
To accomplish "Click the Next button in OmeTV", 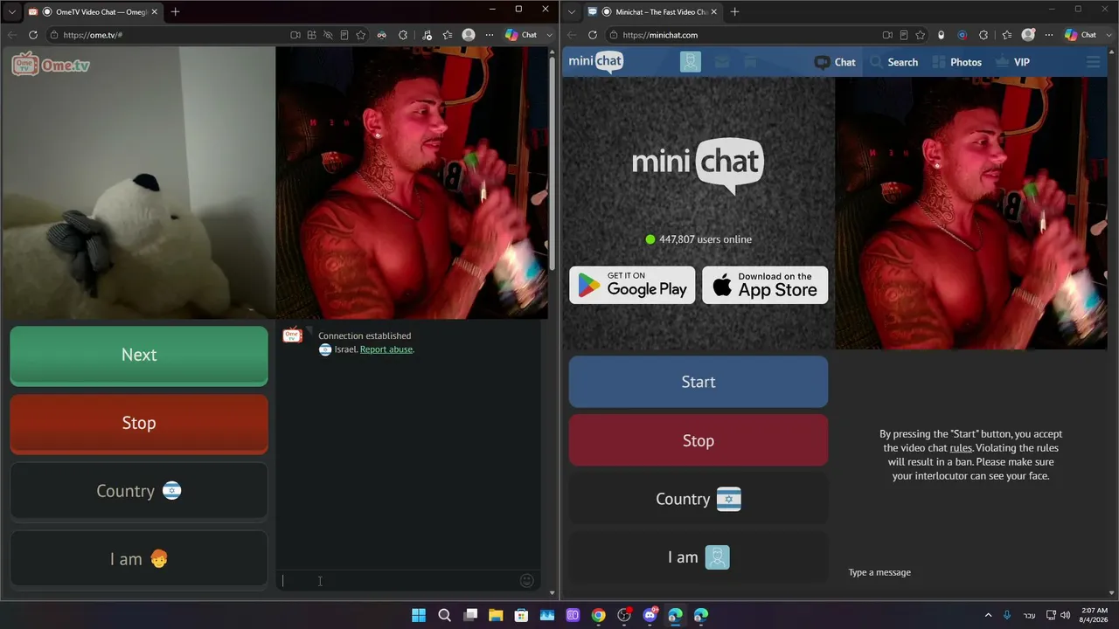I will [139, 355].
